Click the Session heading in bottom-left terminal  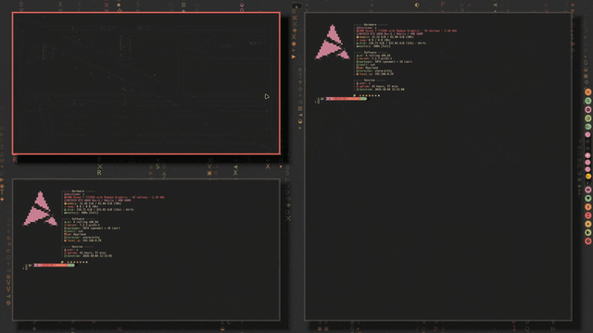[77, 247]
